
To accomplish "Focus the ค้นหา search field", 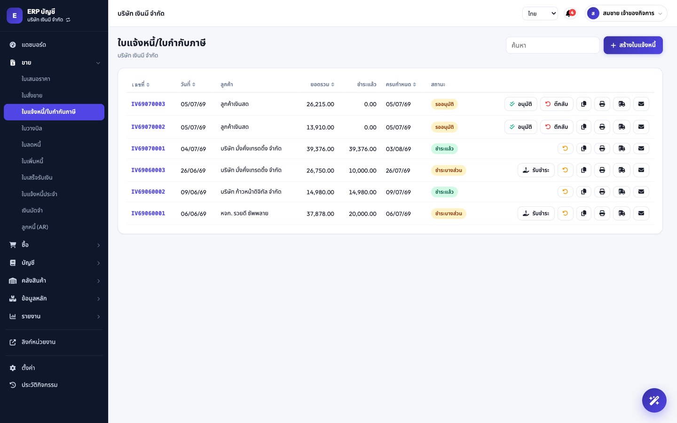I will click(552, 45).
